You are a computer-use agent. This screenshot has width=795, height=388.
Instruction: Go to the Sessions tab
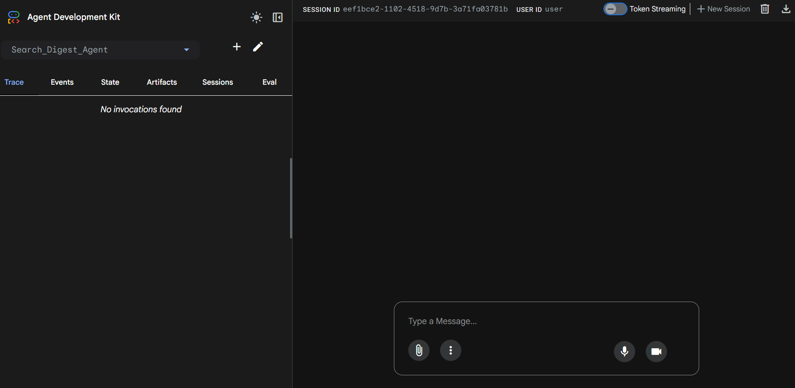[218, 82]
